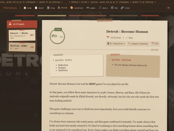
Task: Click the joystick icon in critiques header
Action: pyautogui.click(x=10, y=24)
